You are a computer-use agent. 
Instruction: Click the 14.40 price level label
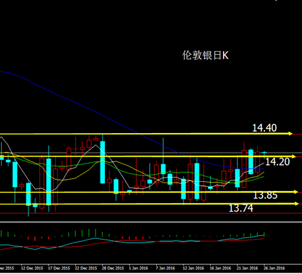pos(264,128)
